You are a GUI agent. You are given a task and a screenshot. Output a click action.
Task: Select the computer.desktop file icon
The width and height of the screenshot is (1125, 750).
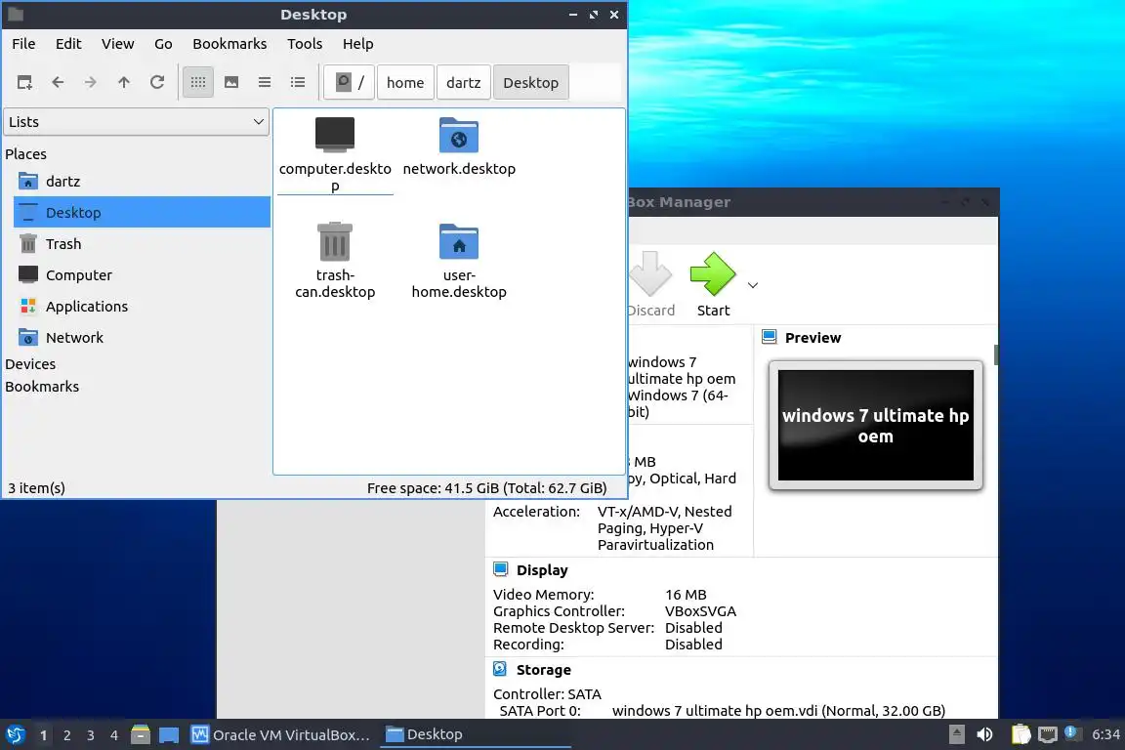(335, 135)
